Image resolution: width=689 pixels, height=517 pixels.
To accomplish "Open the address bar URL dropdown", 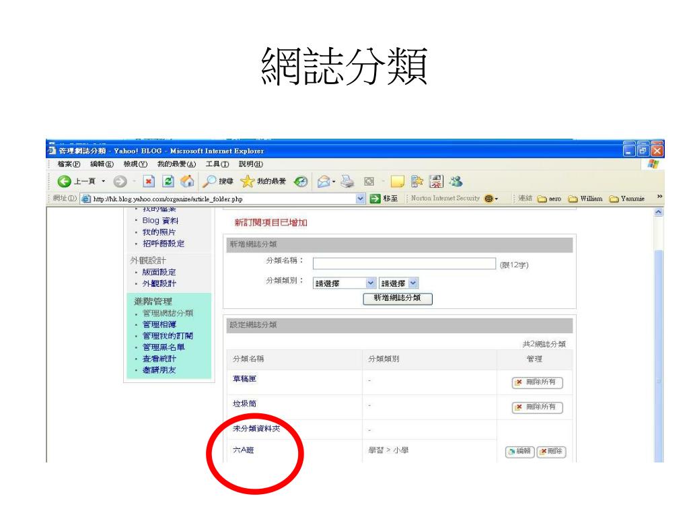I will (361, 199).
